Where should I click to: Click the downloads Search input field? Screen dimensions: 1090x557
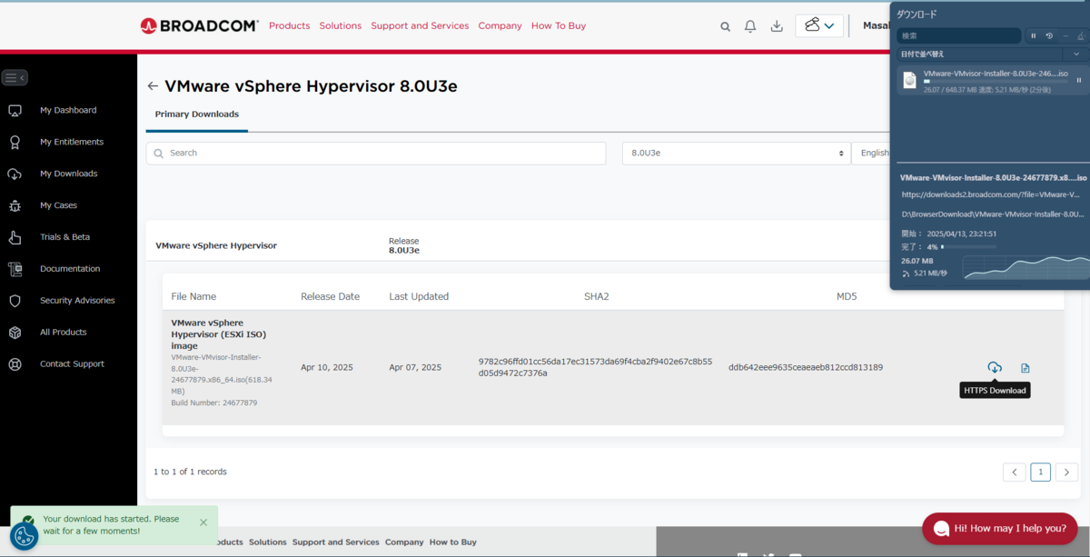(x=376, y=153)
